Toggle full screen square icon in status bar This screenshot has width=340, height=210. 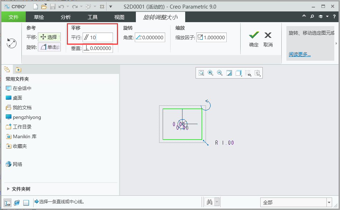(26, 202)
